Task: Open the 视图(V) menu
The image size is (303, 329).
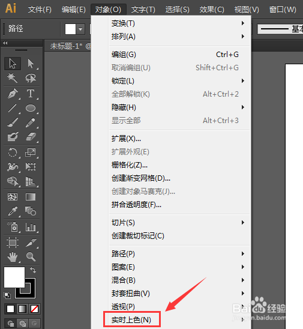Action: click(x=247, y=10)
